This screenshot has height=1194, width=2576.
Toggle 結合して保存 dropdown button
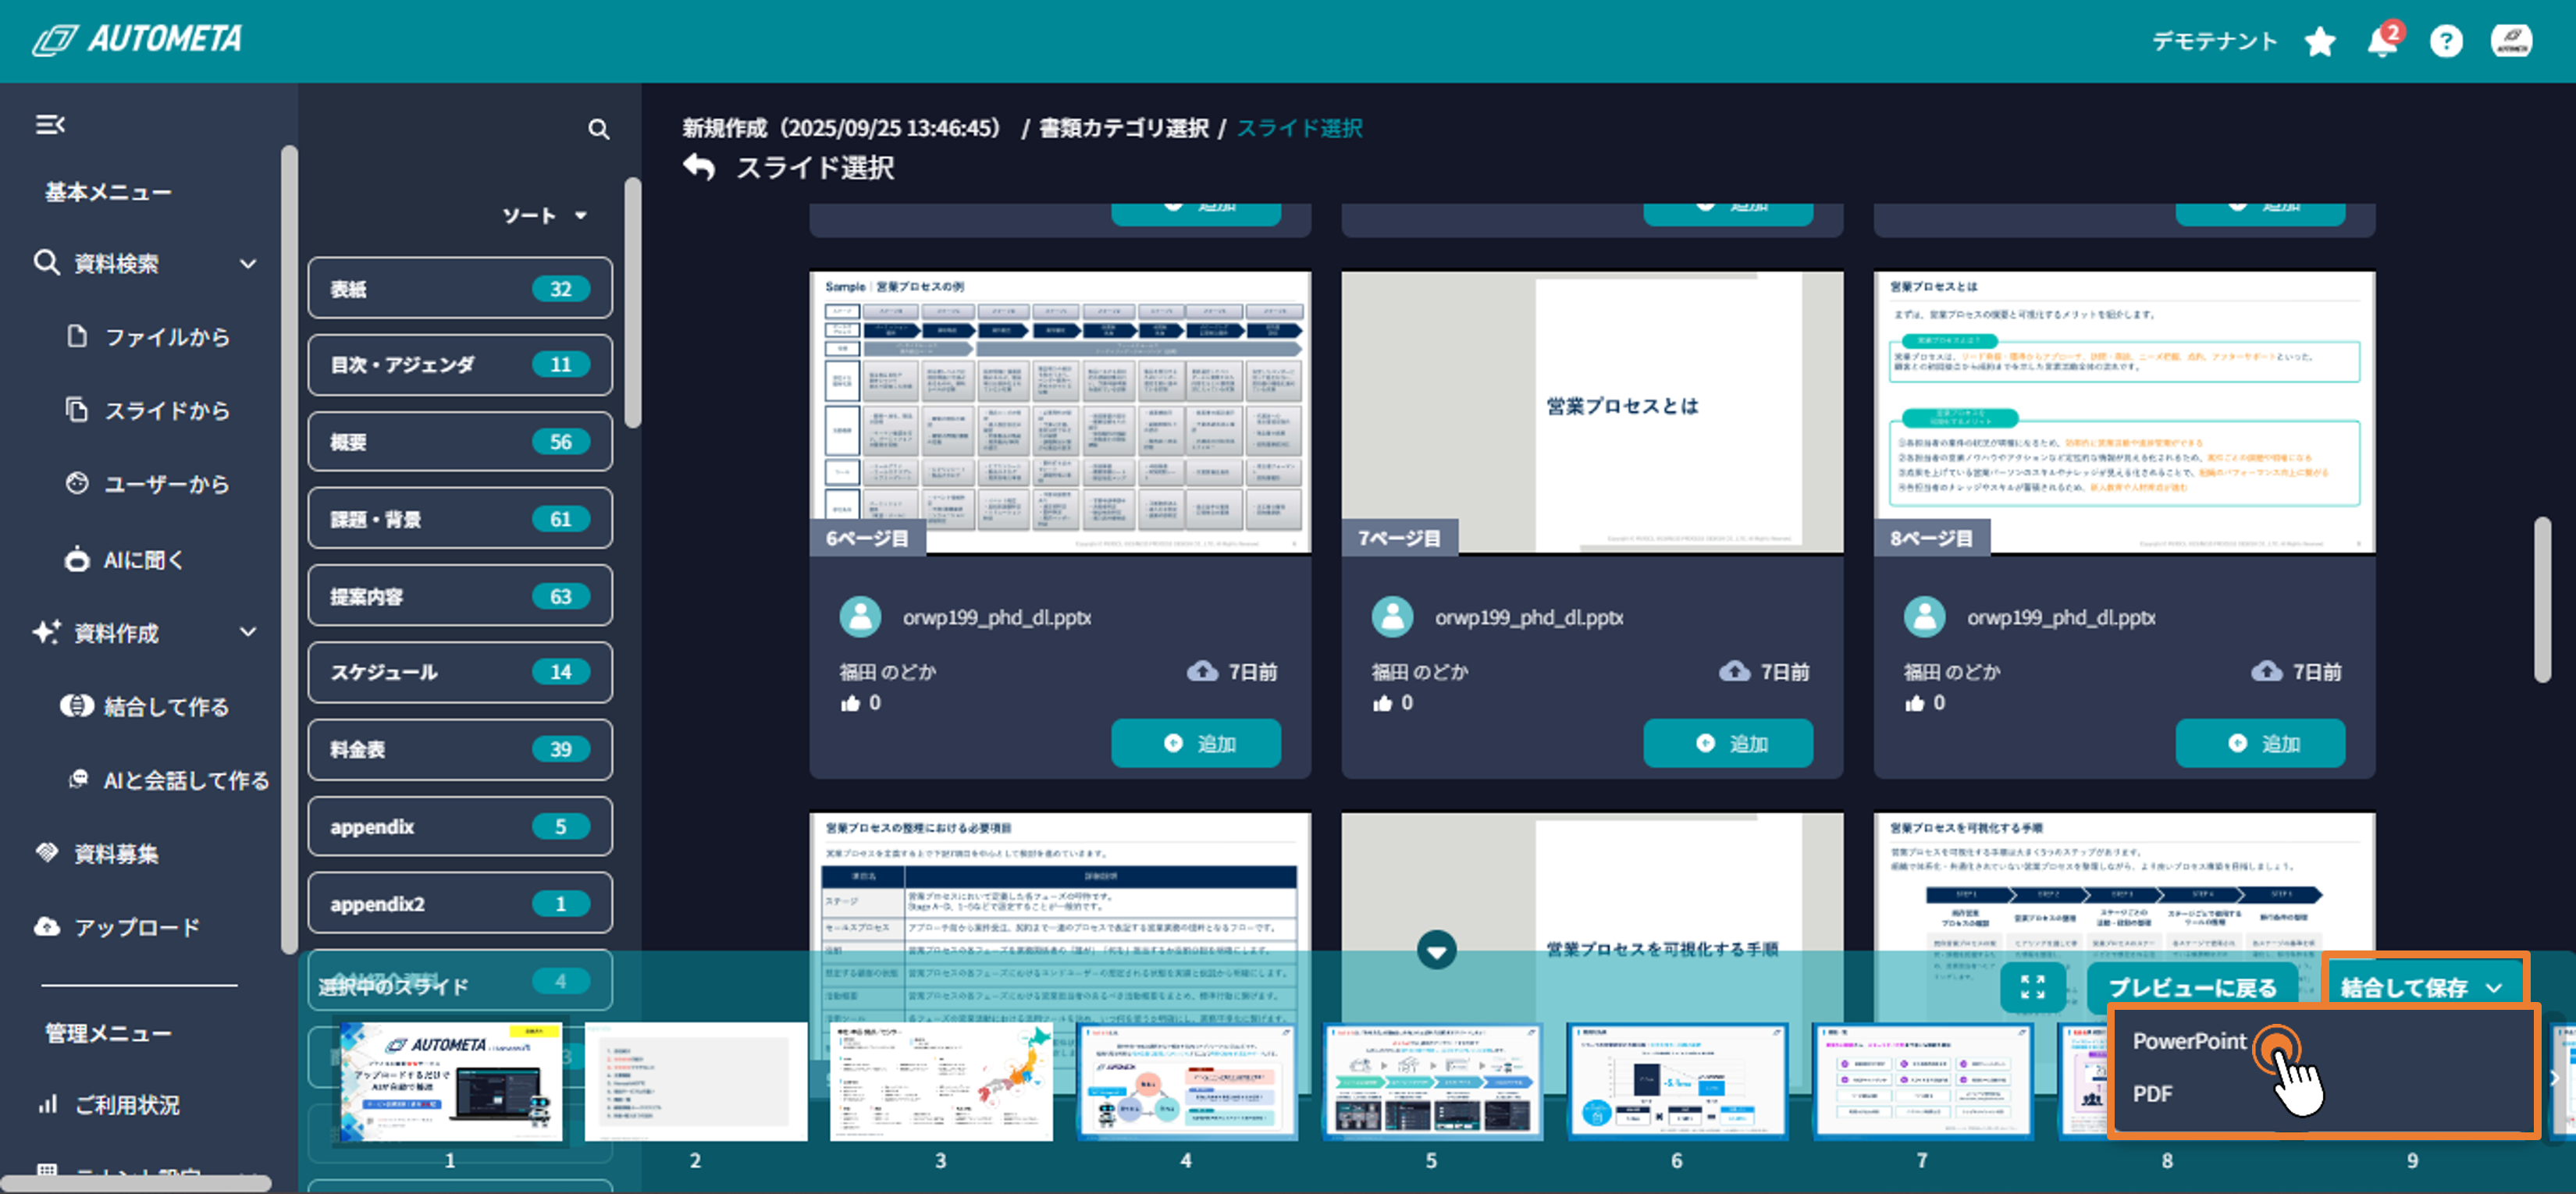pos(2421,987)
